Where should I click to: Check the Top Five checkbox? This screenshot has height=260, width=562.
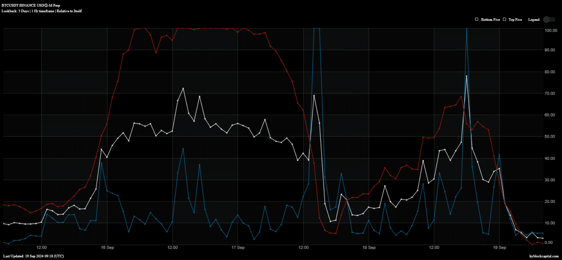click(504, 19)
